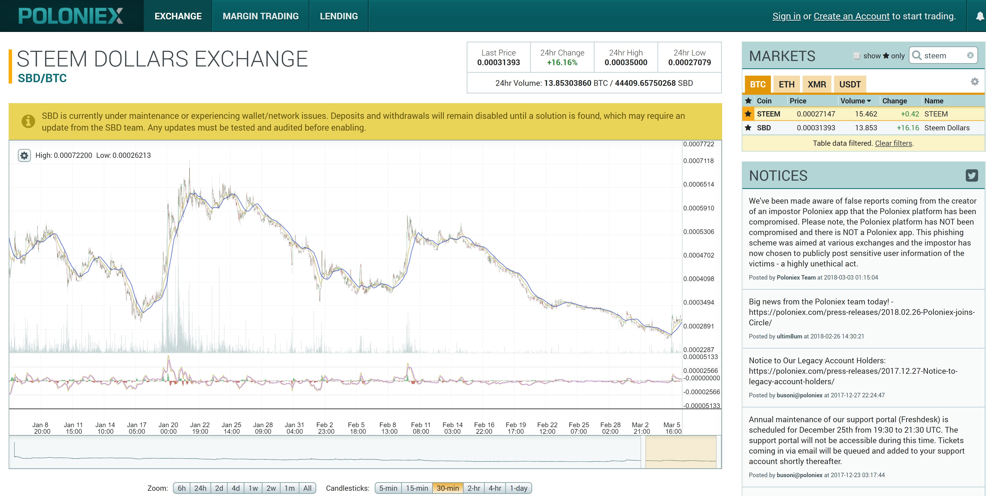Switch to BTC markets tab
986x496 pixels.
[758, 84]
